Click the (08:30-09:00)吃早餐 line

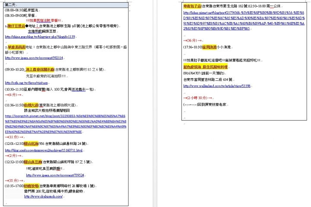(20, 16)
